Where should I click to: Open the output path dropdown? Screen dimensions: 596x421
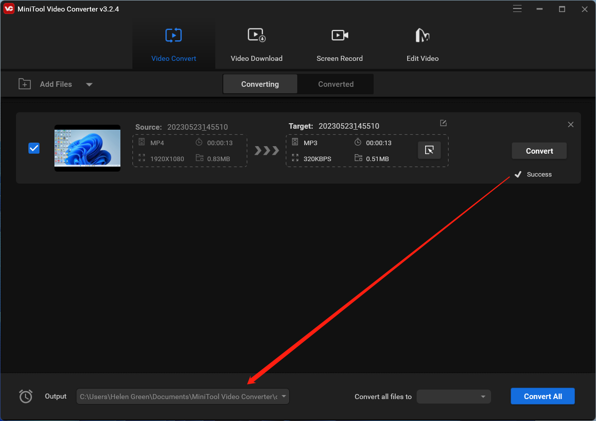[x=284, y=396]
